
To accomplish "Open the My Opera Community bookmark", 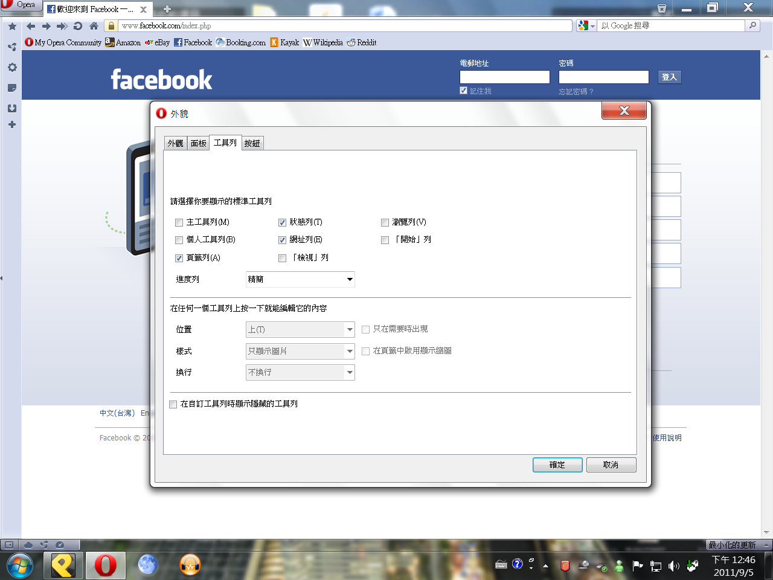I will [63, 42].
